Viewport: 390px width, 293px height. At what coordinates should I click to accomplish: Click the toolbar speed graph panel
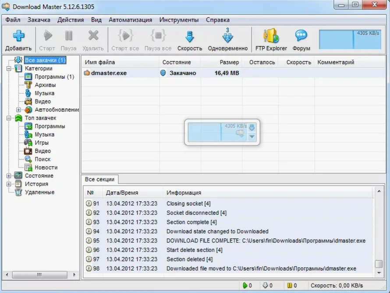tap(350, 39)
